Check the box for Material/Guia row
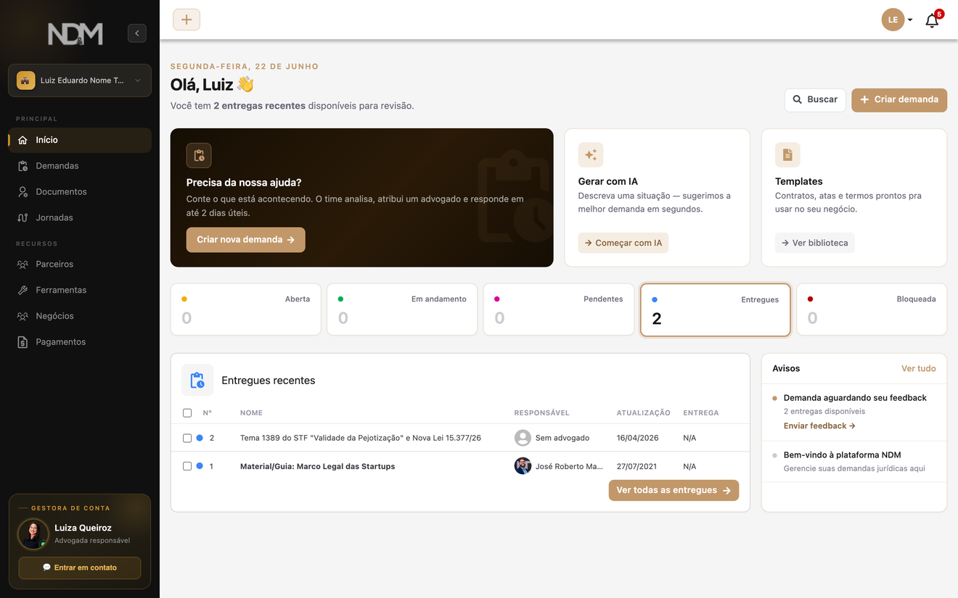958x598 pixels. point(187,466)
